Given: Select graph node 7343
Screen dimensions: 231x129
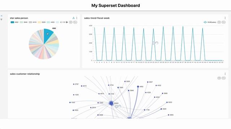Looking at the screenshot, I should 98,103.
